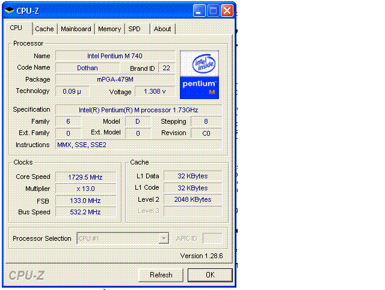Expand the Processor Selection dropdown arrow
385x290 pixels.
tap(164, 238)
